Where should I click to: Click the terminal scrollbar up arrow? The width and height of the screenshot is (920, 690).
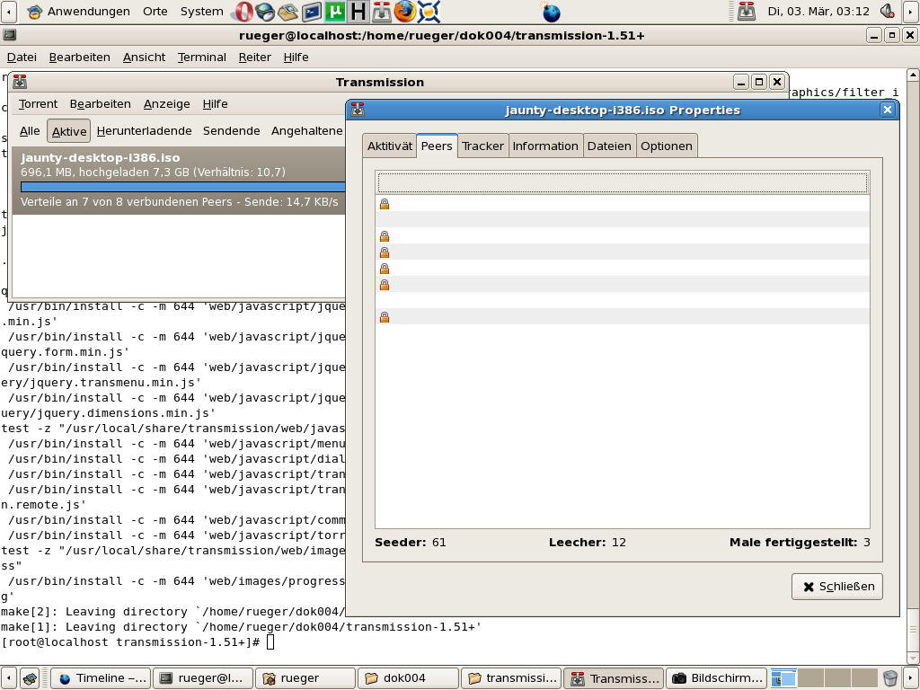(x=913, y=75)
